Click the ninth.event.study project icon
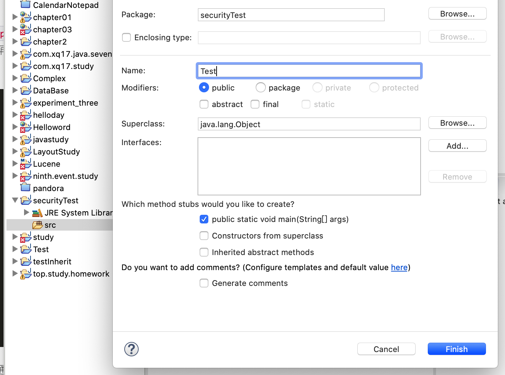 [26, 176]
